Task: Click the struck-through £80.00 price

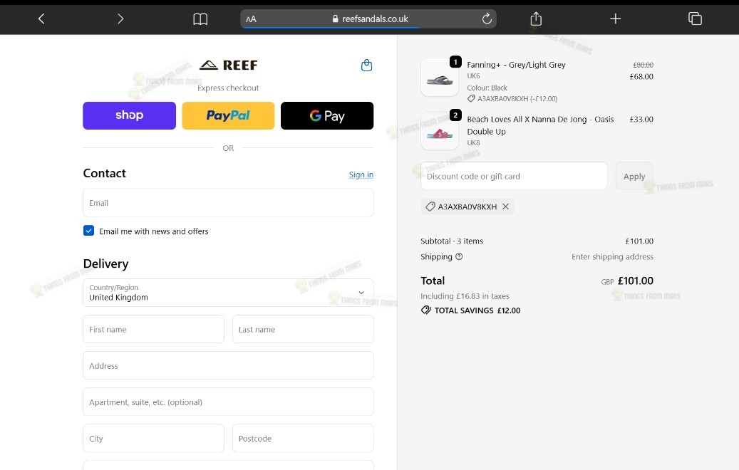Action: coord(643,65)
